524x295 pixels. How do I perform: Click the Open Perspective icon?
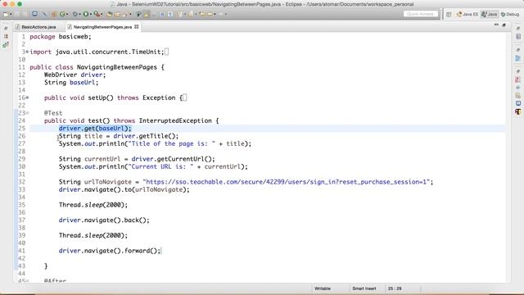[x=449, y=15]
